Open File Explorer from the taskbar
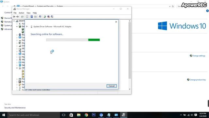 pos(79,115)
